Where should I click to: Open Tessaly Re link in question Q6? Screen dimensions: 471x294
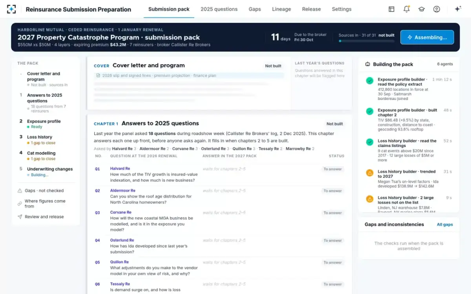pyautogui.click(x=120, y=284)
